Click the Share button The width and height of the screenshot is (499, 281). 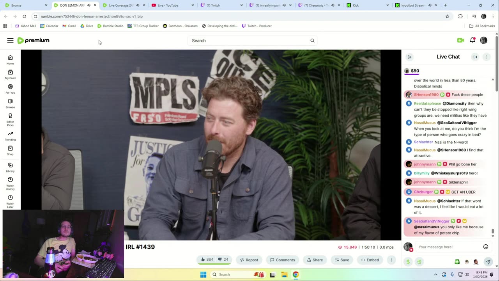pos(315,260)
